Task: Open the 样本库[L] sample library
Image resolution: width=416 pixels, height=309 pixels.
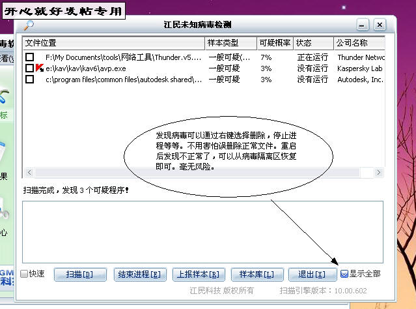Action: 257,274
